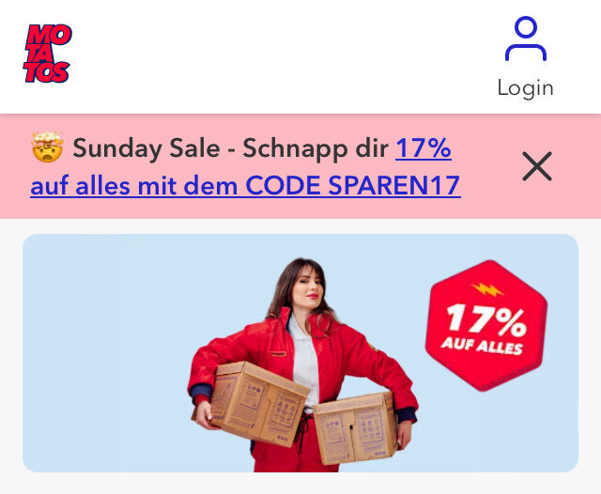Follow the underlined 17% link text

point(424,148)
